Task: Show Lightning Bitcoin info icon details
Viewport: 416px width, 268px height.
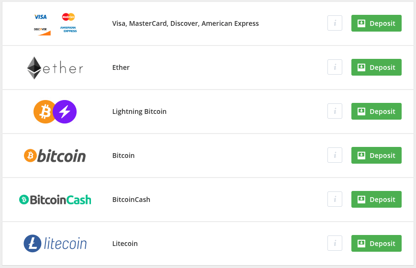Action: [x=335, y=112]
